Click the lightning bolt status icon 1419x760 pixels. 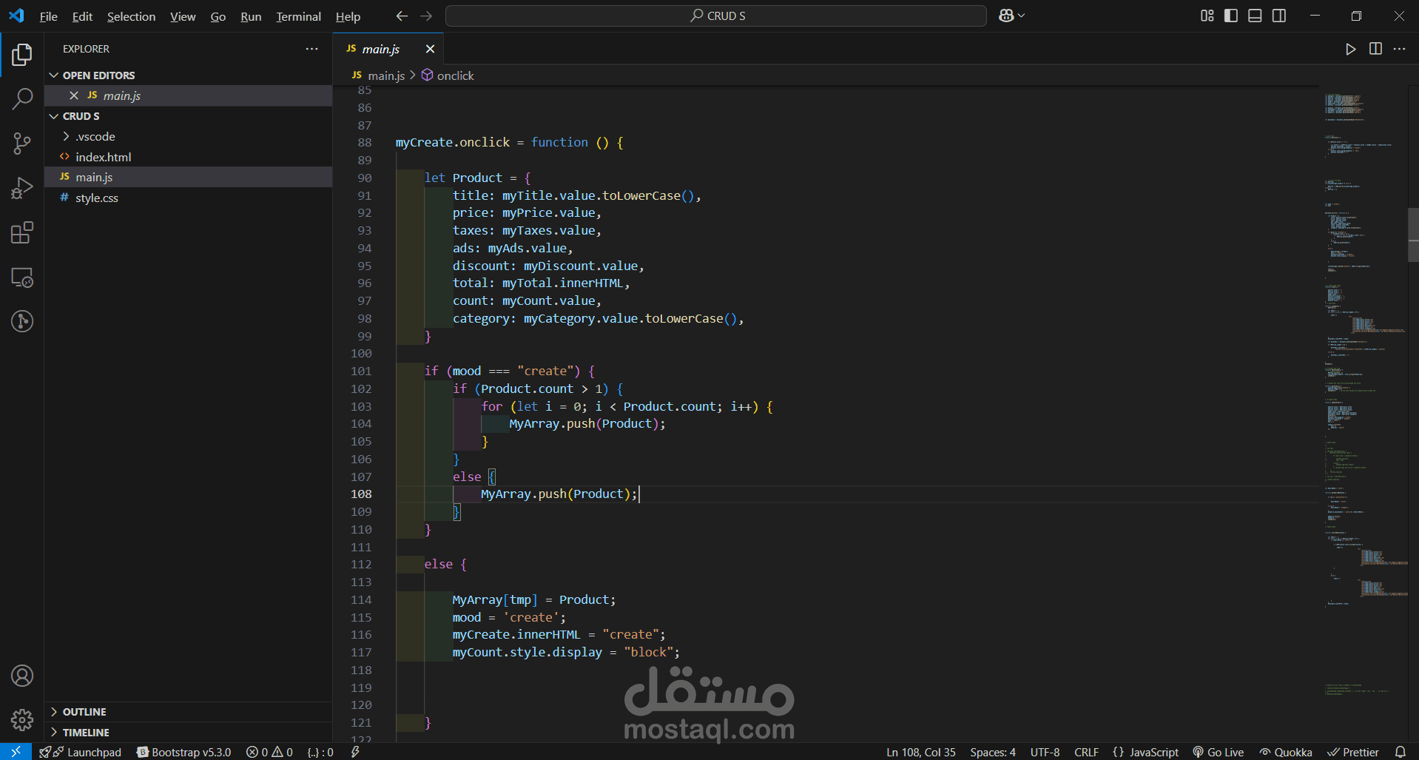pos(355,752)
